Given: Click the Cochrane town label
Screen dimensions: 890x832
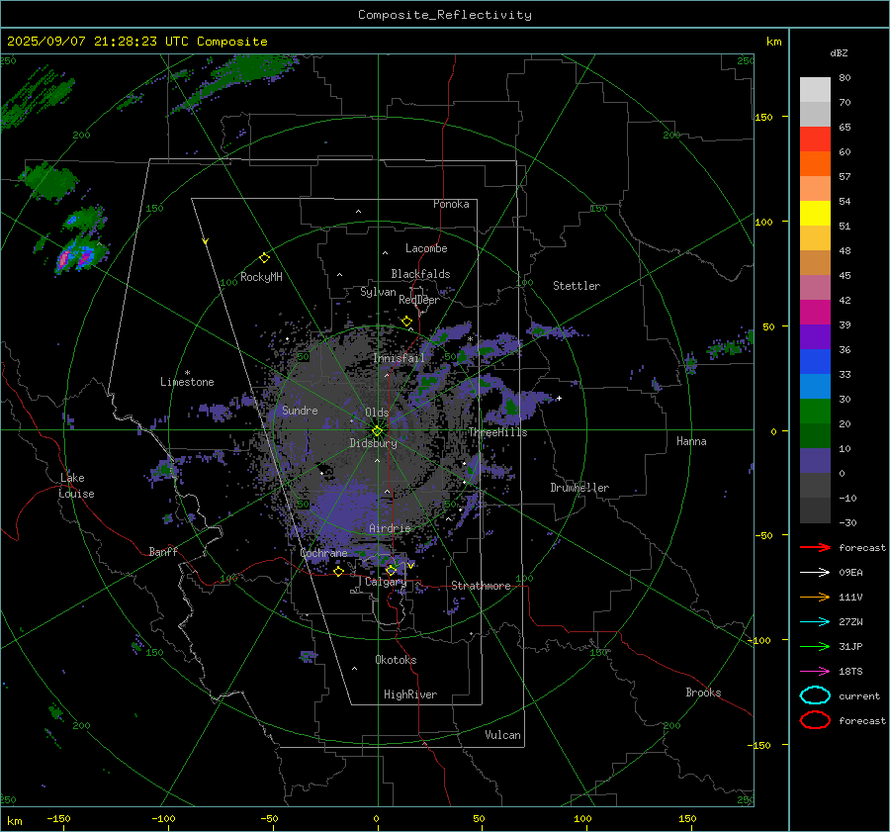Looking at the screenshot, I should [x=323, y=553].
